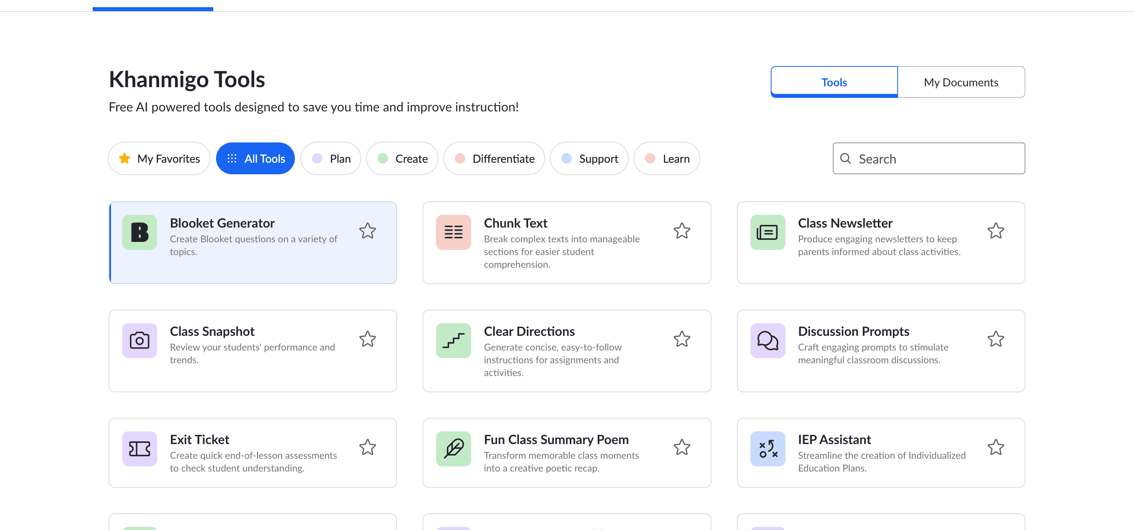Toggle the star on IEP Assistant
The width and height of the screenshot is (1134, 530).
click(x=995, y=448)
